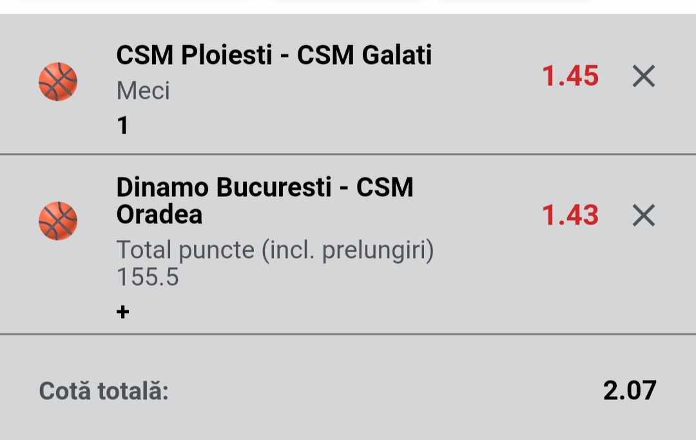This screenshot has height=440, width=696.
Task: Click the empty area below Cotă totală
Action: point(348,425)
